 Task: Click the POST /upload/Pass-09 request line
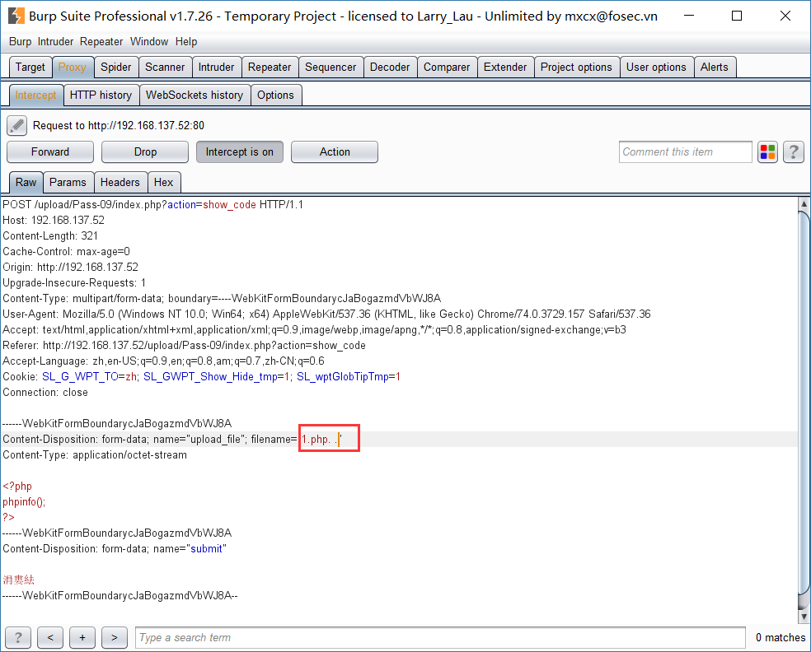(152, 205)
